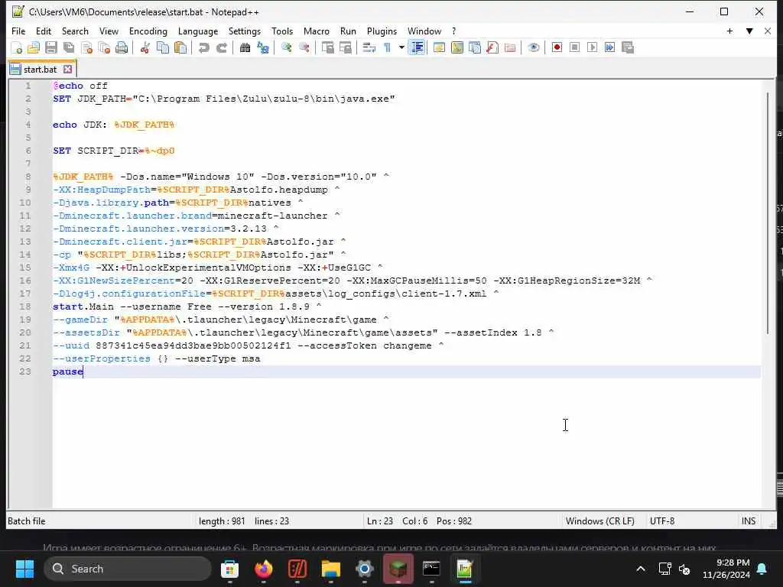The width and height of the screenshot is (783, 587).
Task: Open the Document List panel icon
Action: pos(475,48)
